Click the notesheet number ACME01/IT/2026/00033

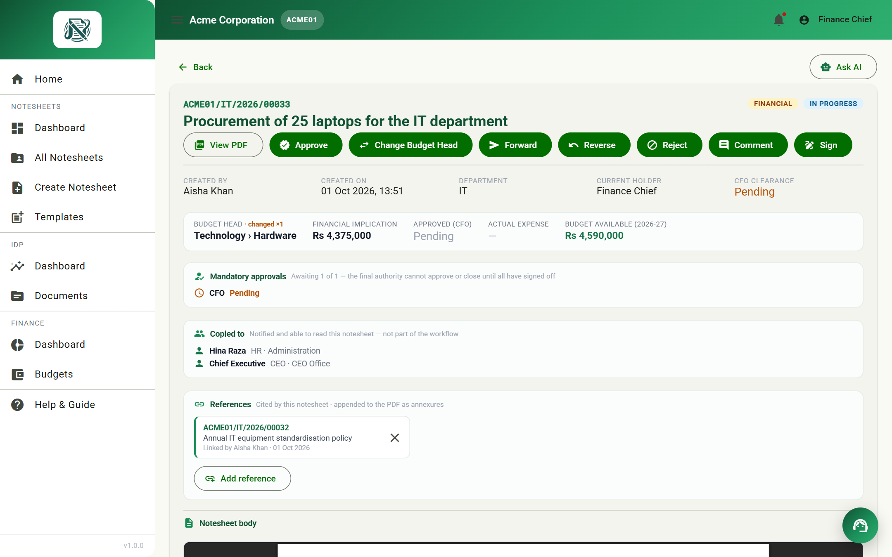tap(237, 104)
